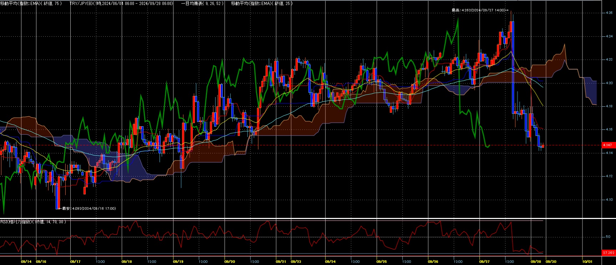Click the 09/14 date label on time axis
The width and height of the screenshot is (616, 265).
(x=26, y=261)
